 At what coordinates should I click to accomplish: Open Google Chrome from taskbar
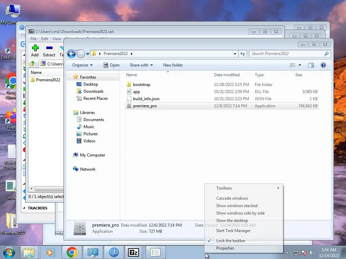(72, 252)
